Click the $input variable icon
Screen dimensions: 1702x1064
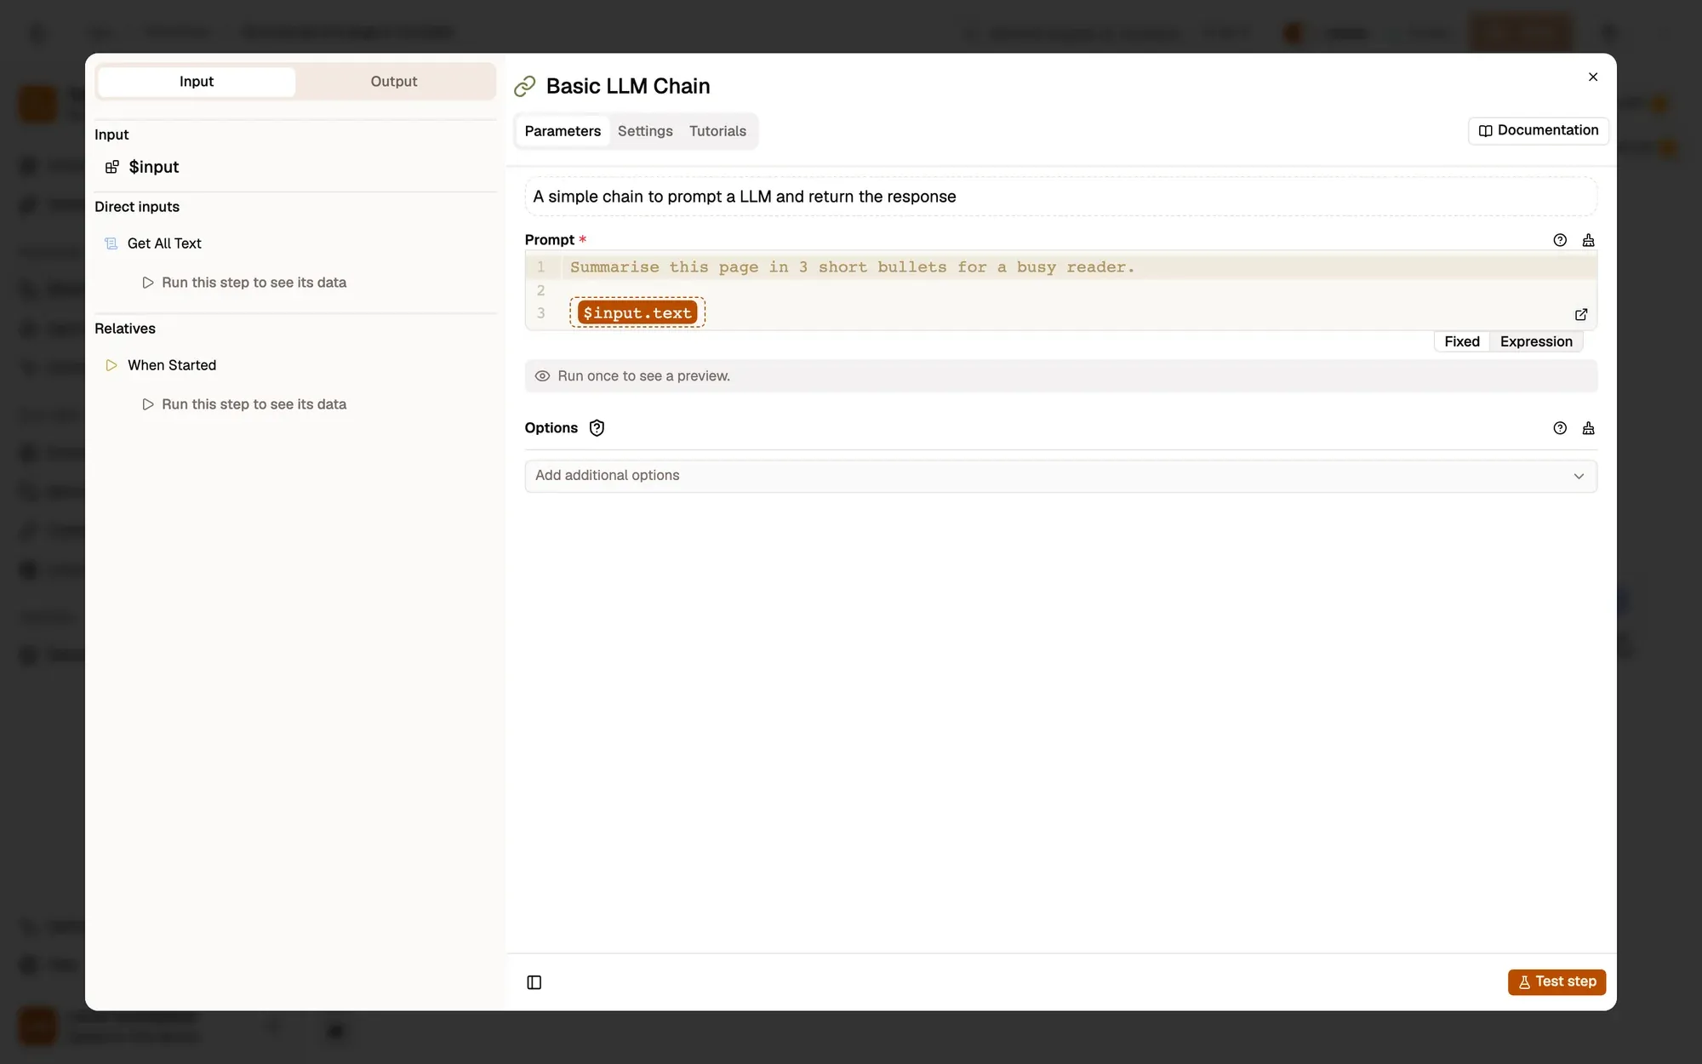(x=111, y=167)
